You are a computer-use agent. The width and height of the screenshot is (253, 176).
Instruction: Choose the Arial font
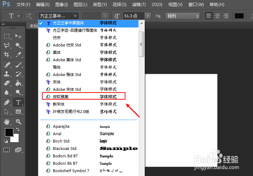pos(88,134)
